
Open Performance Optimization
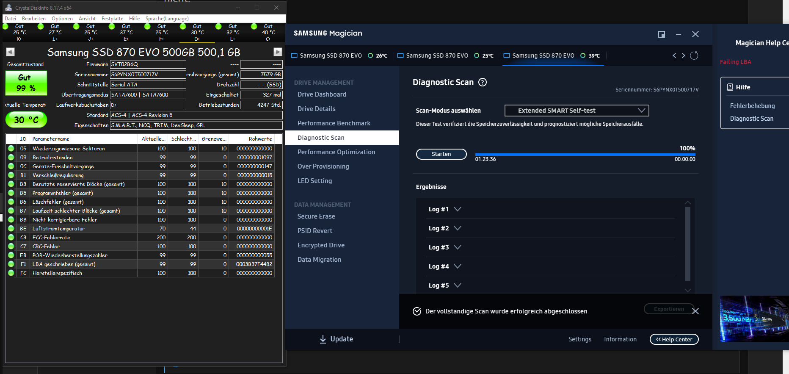point(336,152)
